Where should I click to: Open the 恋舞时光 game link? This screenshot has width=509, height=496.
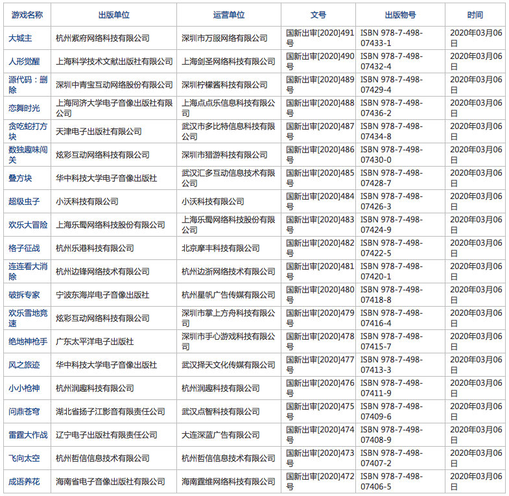tap(24, 108)
